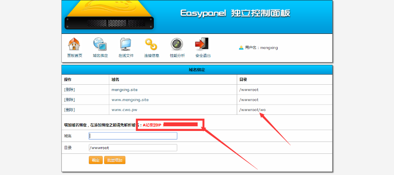Open the 性能分析 gauge icon
This screenshot has height=175, width=394.
(x=177, y=44)
